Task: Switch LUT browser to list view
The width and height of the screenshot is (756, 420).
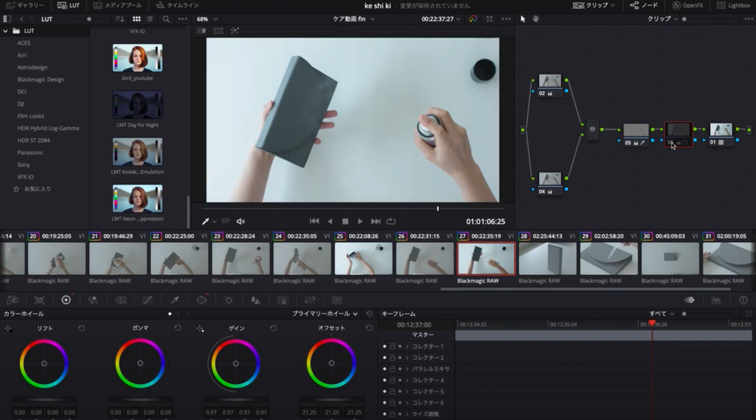Action: click(x=150, y=19)
